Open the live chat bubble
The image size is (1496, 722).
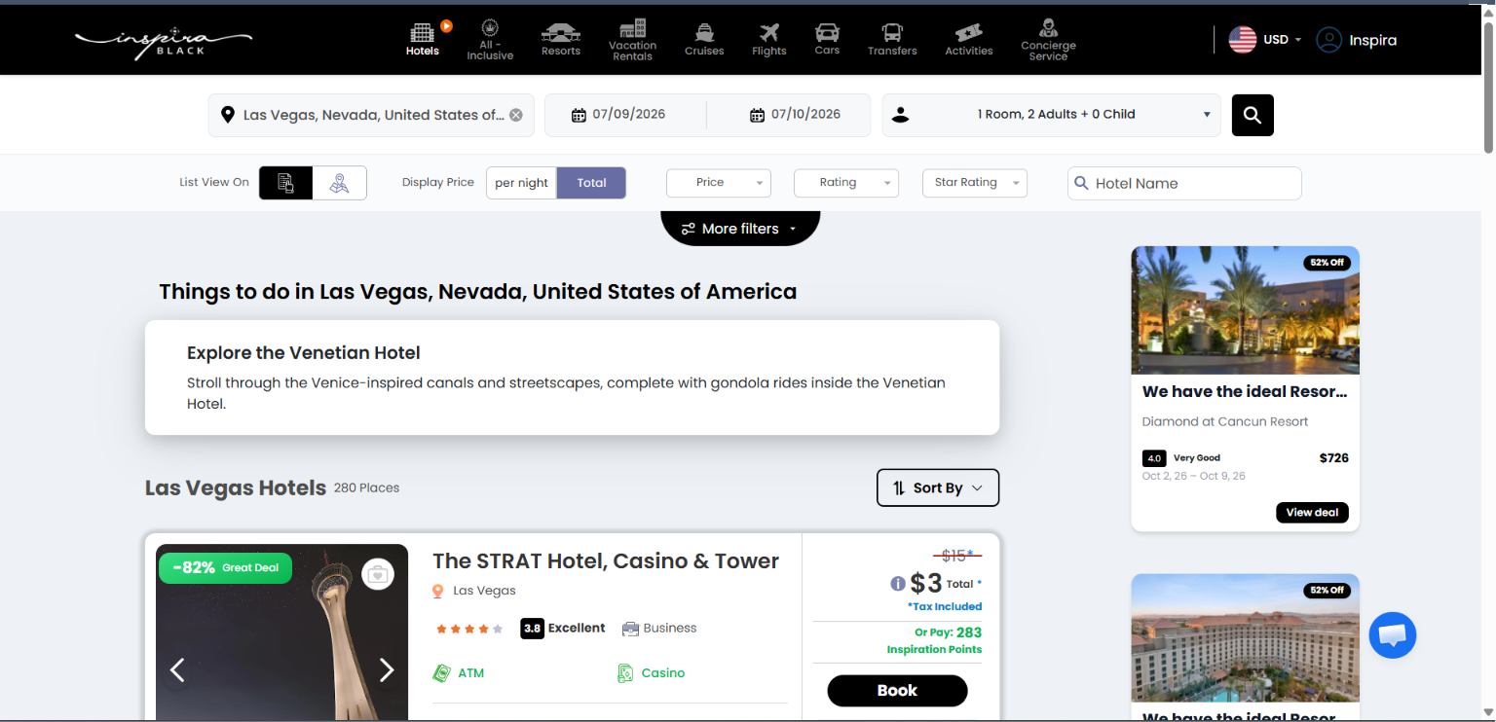pyautogui.click(x=1392, y=635)
